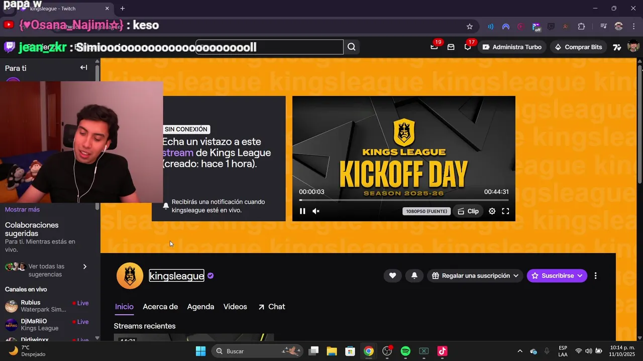
Task: Click the stream link in offline banner
Action: pos(177,153)
